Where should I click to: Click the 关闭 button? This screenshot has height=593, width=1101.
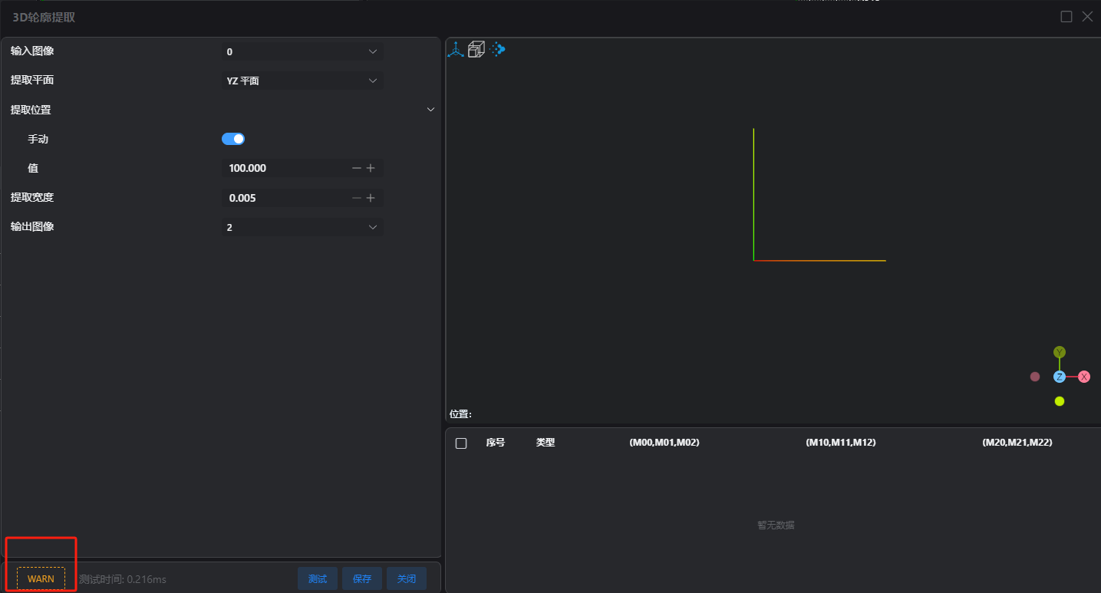[407, 578]
